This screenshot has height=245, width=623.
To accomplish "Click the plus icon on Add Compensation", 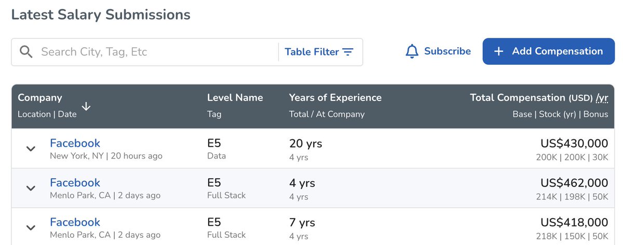I will (498, 51).
